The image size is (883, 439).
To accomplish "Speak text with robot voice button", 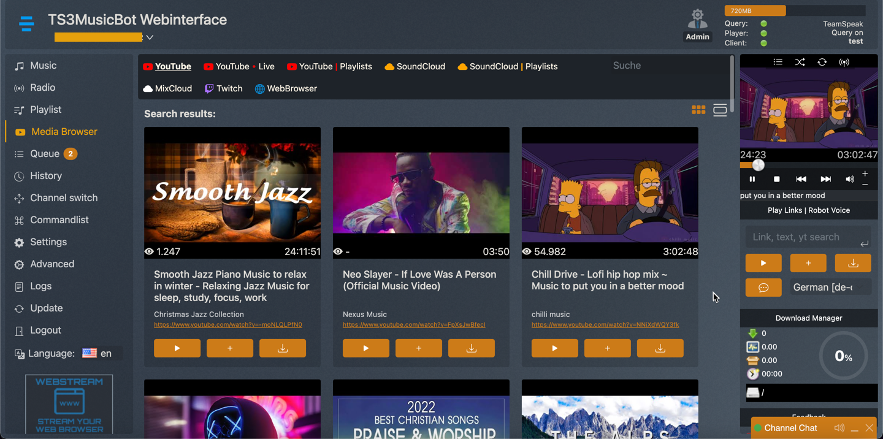I will pos(763,288).
